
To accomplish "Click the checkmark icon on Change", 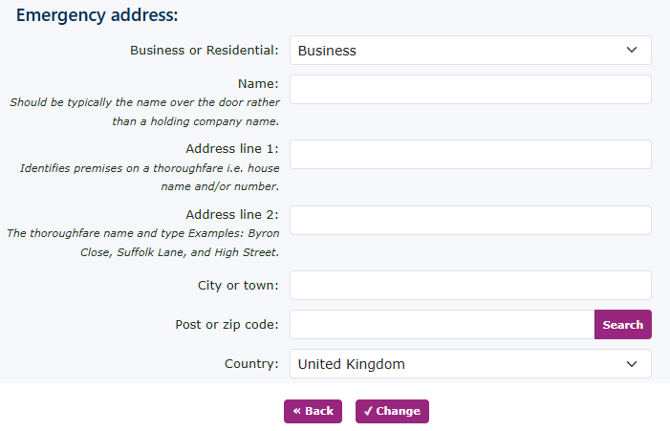I will point(368,411).
